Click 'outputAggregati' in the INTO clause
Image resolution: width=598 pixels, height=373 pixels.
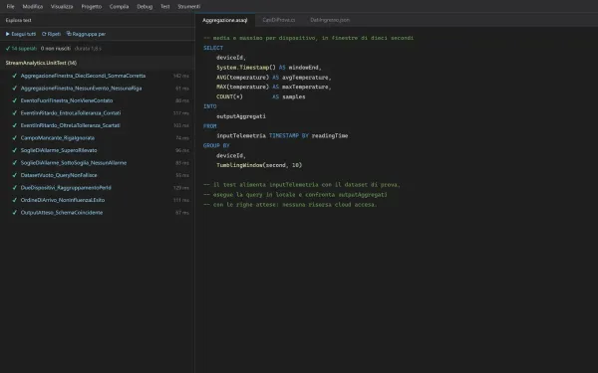(x=241, y=116)
